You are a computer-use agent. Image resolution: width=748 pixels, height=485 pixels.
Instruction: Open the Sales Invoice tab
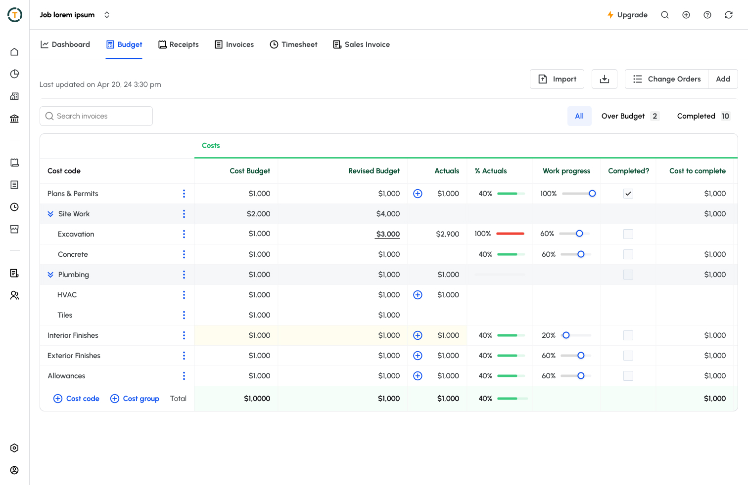362,44
